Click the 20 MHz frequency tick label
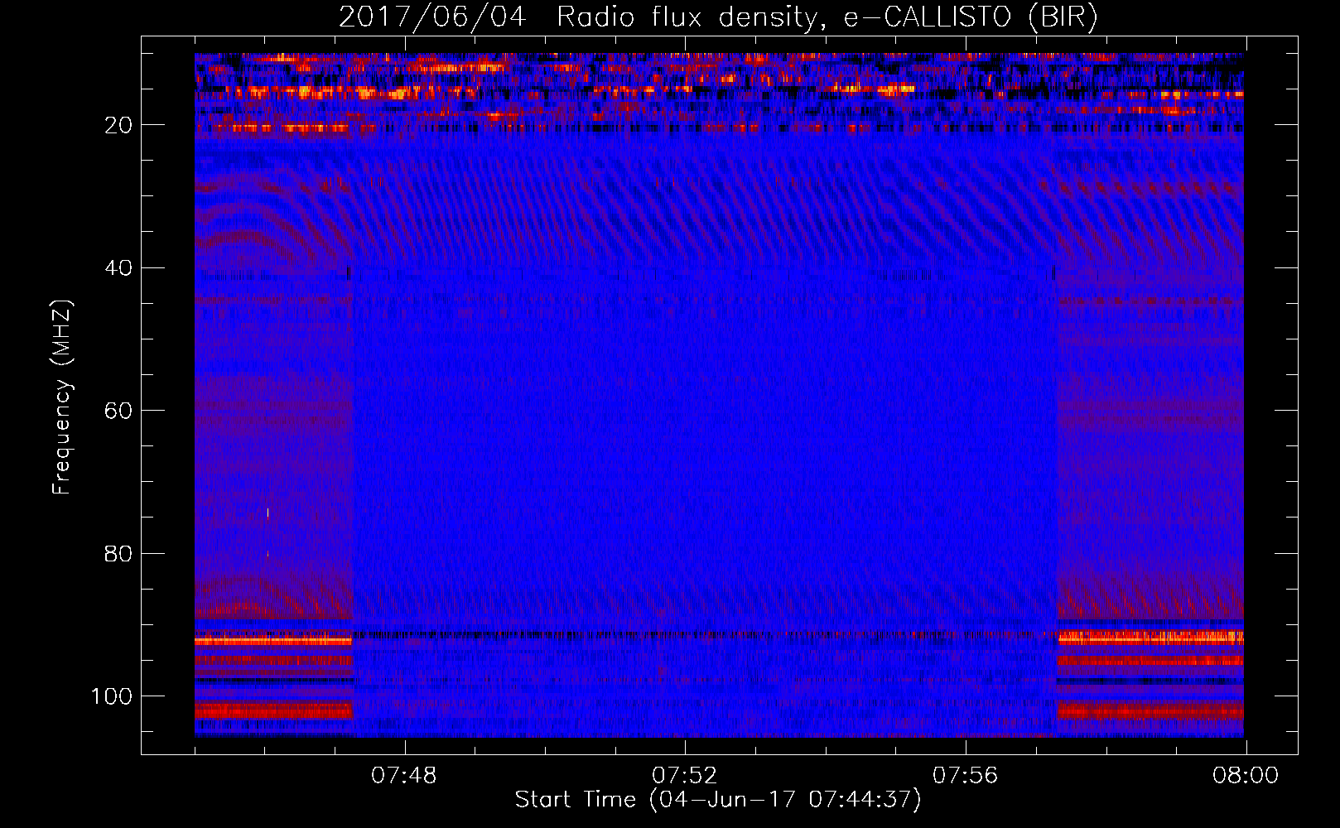1340x828 pixels. coord(118,125)
